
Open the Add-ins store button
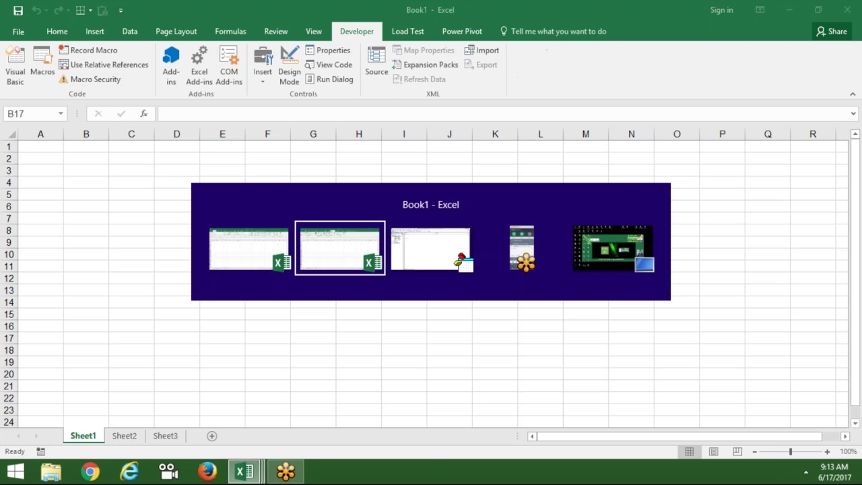tap(171, 66)
